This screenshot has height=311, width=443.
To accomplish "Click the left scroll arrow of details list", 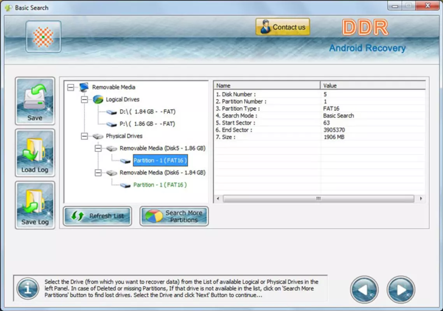I will [218, 199].
